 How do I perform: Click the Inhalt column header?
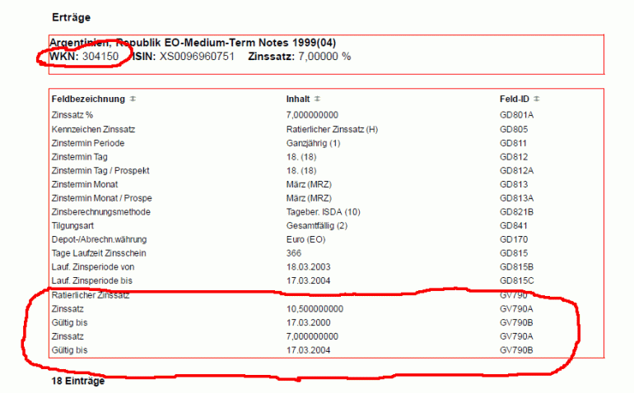298,99
